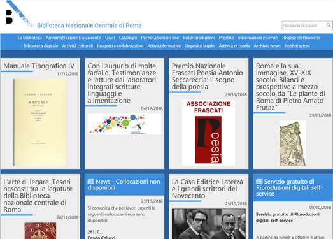Open the old Rome map thumbnail
Image resolution: width=333 pixels, height=239 pixels.
[292, 143]
